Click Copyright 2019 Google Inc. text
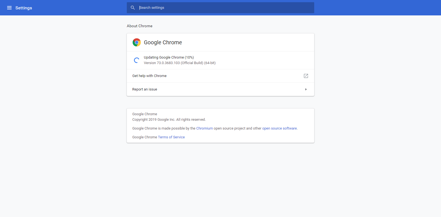Image resolution: width=441 pixels, height=217 pixels. click(x=169, y=120)
